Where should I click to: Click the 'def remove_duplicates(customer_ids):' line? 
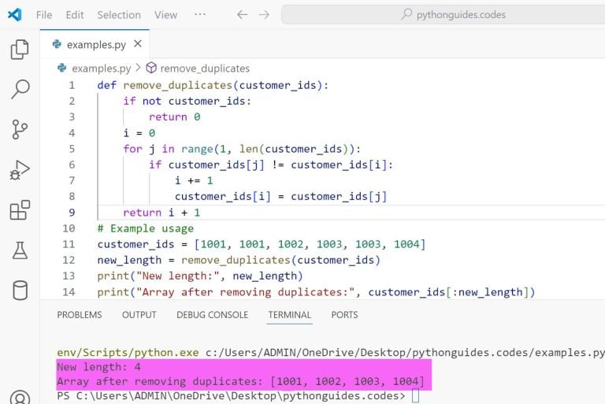coord(213,85)
